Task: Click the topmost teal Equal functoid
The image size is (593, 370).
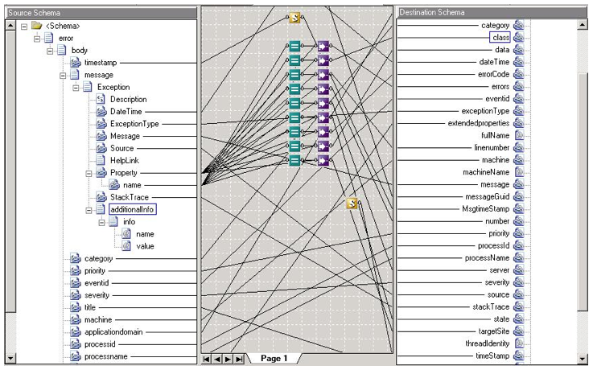Action: click(x=294, y=46)
